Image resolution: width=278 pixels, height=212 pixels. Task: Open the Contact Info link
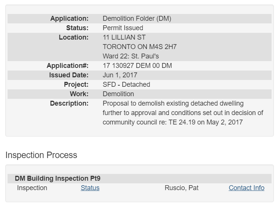pyautogui.click(x=246, y=188)
